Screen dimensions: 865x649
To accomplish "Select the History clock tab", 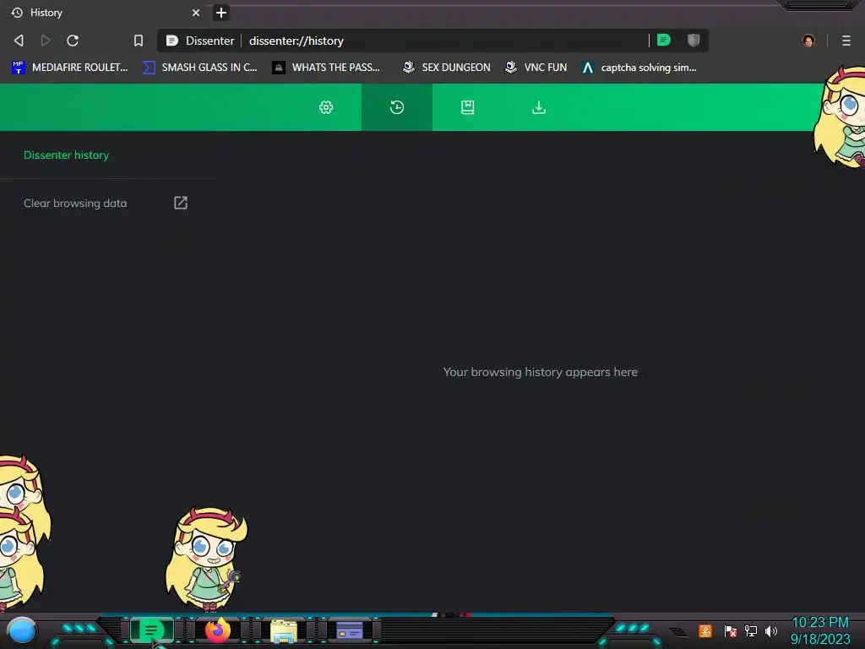I will (x=397, y=107).
